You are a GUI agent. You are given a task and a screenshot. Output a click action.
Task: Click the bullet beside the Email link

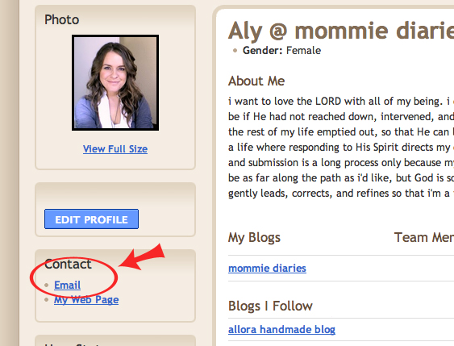(x=46, y=286)
